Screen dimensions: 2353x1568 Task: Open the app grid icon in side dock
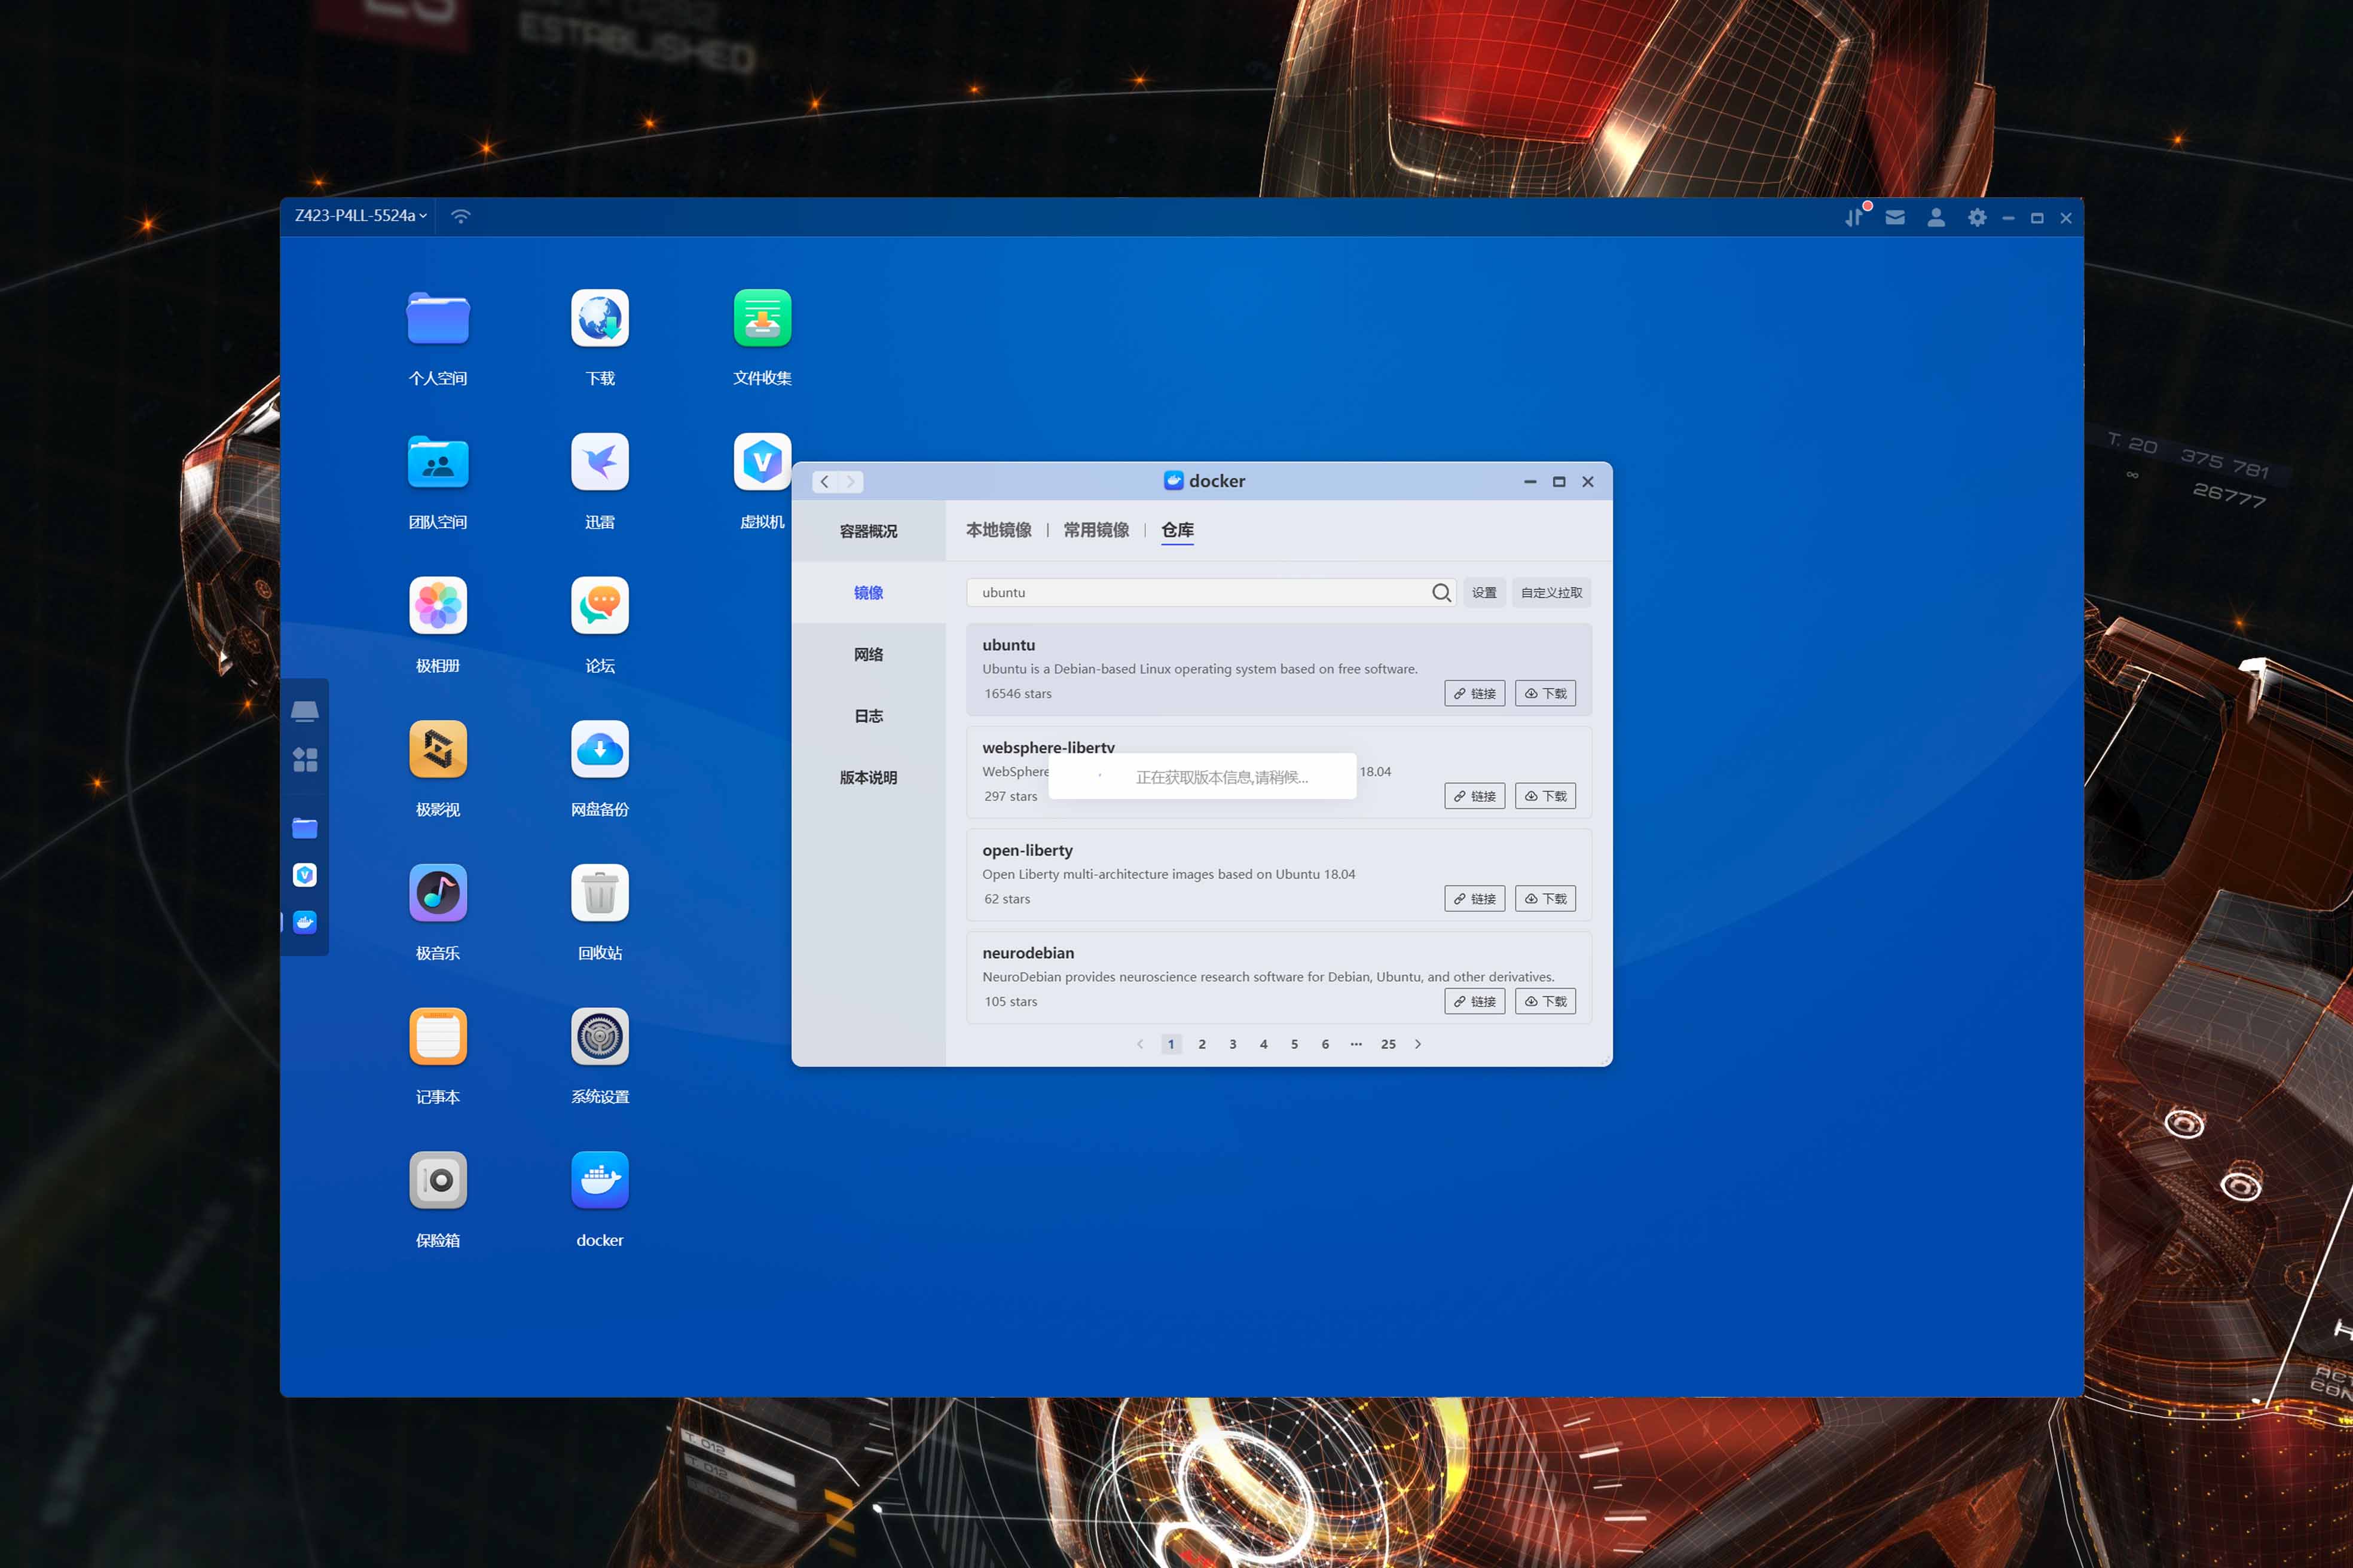coord(305,760)
